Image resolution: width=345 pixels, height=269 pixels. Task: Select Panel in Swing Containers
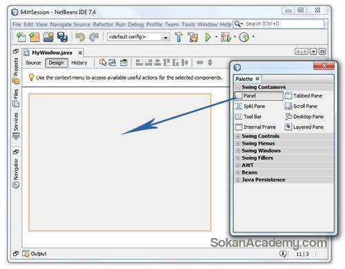[259, 95]
